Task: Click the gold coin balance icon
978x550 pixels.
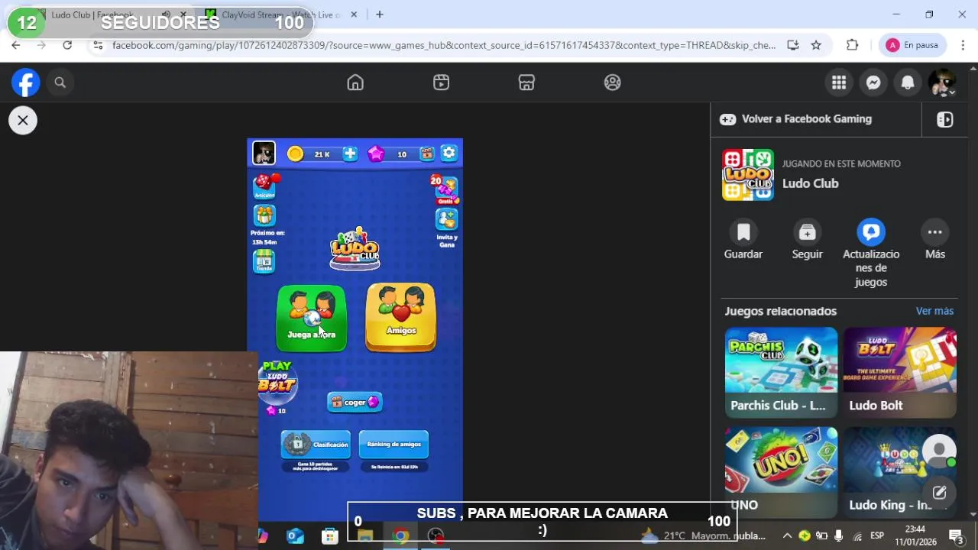Action: pyautogui.click(x=295, y=154)
